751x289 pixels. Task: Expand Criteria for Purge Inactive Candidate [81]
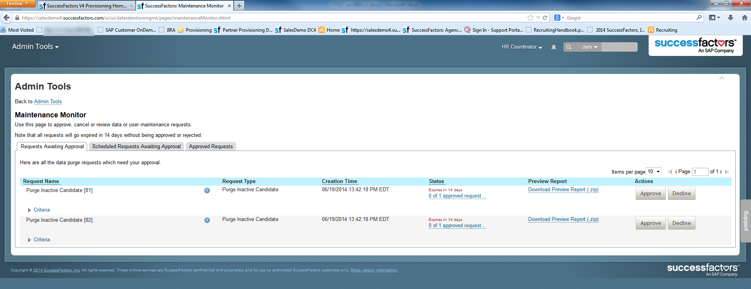click(39, 210)
